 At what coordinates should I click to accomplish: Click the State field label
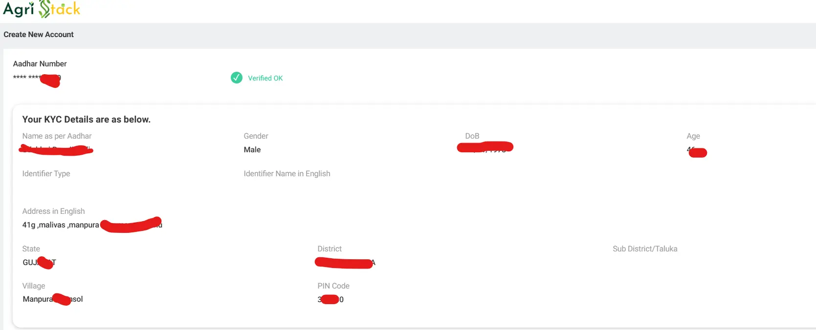click(31, 249)
